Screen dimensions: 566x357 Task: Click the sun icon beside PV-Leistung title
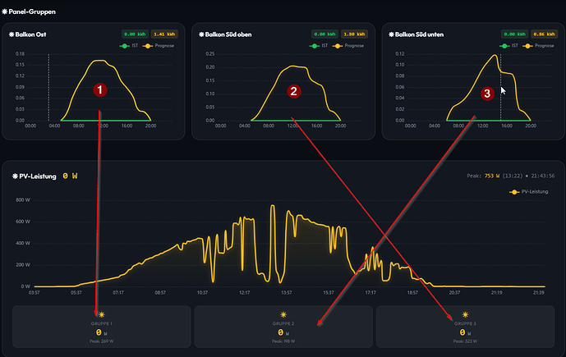15,176
